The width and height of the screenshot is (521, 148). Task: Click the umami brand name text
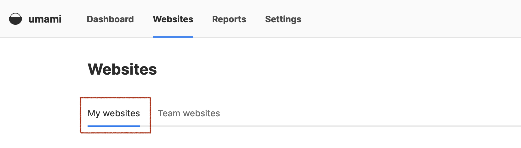[45, 19]
